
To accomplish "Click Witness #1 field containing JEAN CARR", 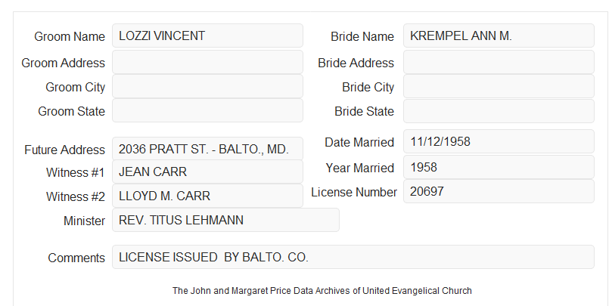I will (207, 172).
